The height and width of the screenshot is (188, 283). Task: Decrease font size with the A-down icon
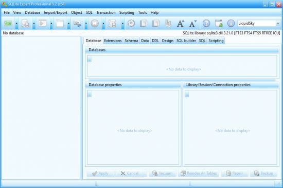193,24
